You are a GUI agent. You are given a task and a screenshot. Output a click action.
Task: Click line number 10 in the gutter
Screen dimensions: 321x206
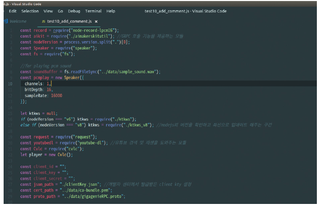tap(10, 84)
